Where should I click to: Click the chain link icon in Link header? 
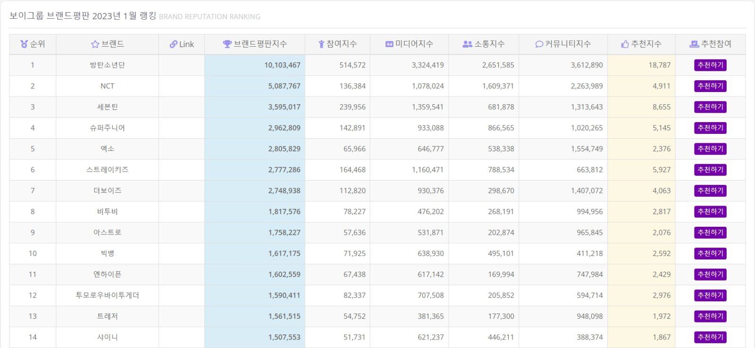coord(173,44)
